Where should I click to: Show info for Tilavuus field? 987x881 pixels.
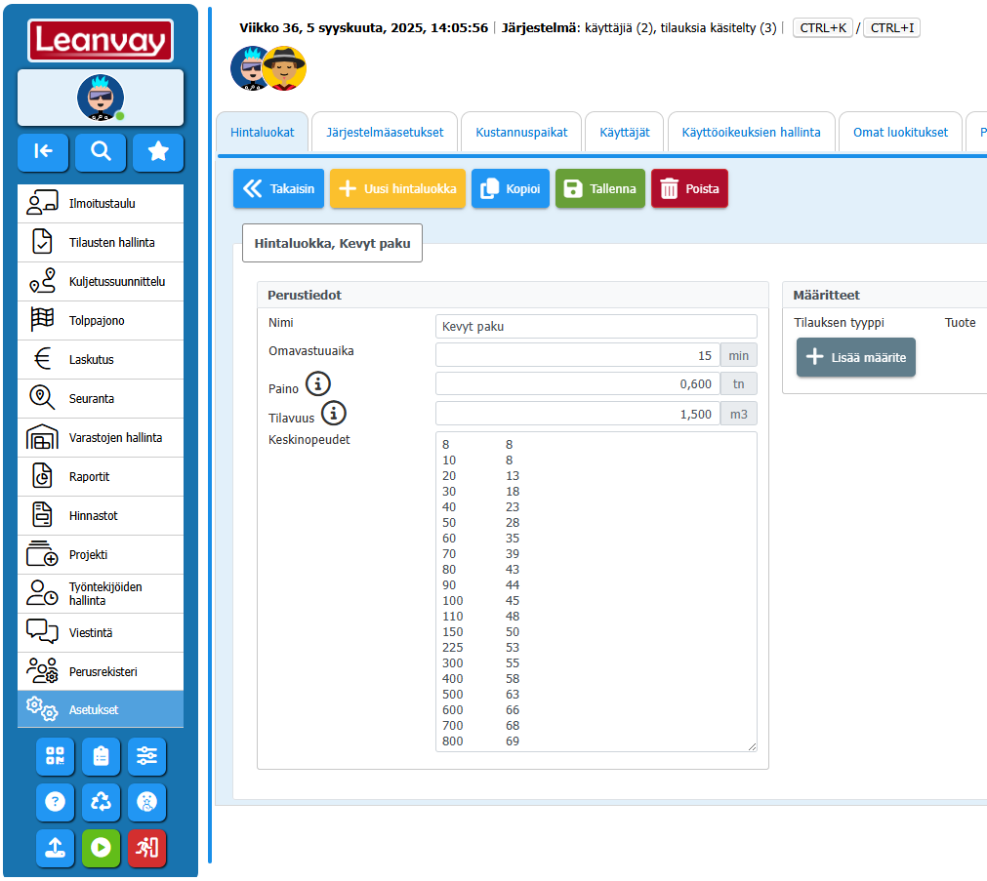[334, 414]
